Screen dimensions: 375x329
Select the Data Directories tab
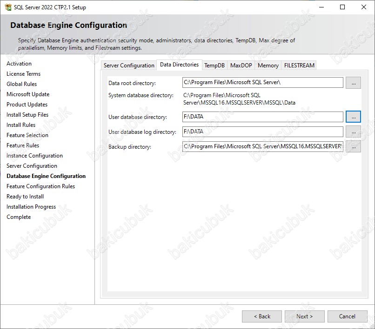click(180, 65)
